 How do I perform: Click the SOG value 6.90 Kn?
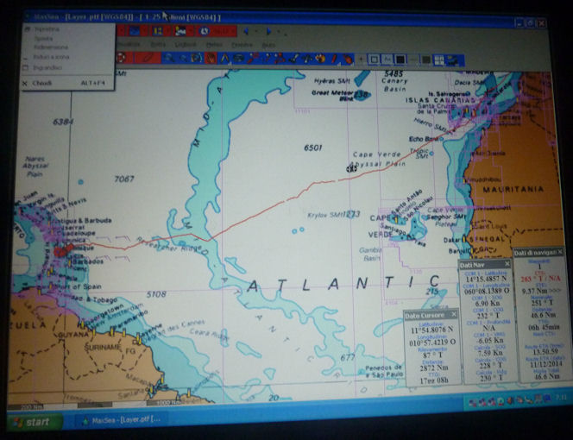tap(488, 304)
